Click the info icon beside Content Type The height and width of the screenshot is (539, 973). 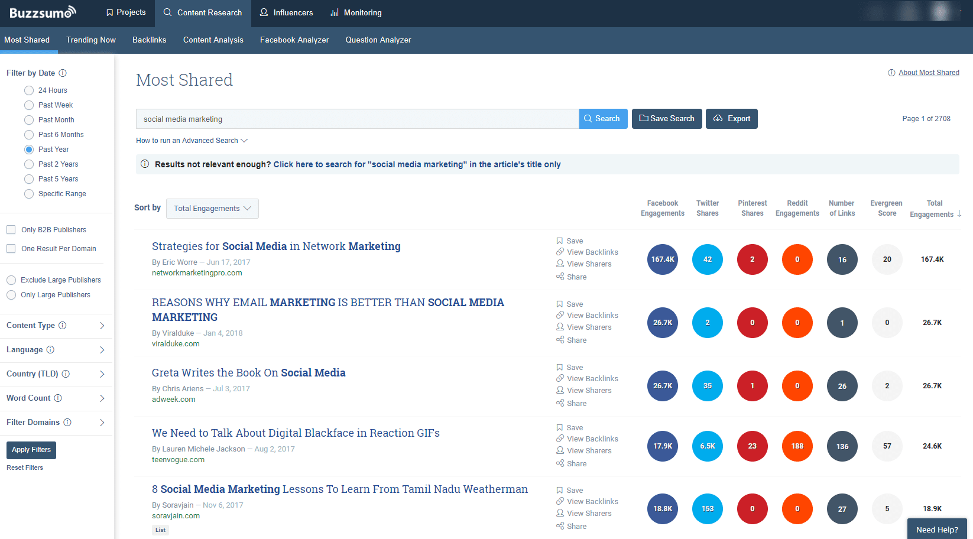pyautogui.click(x=63, y=326)
